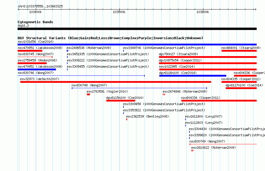Screen dimensions: 265x171
Task: Click the esv3304430 variant label
Action: click(x=227, y=129)
